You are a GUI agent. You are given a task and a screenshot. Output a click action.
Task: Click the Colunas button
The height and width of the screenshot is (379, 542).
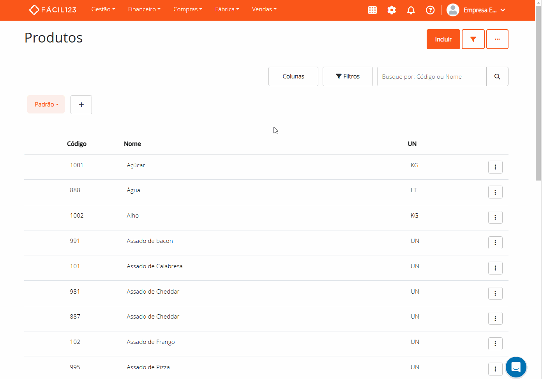pos(293,76)
